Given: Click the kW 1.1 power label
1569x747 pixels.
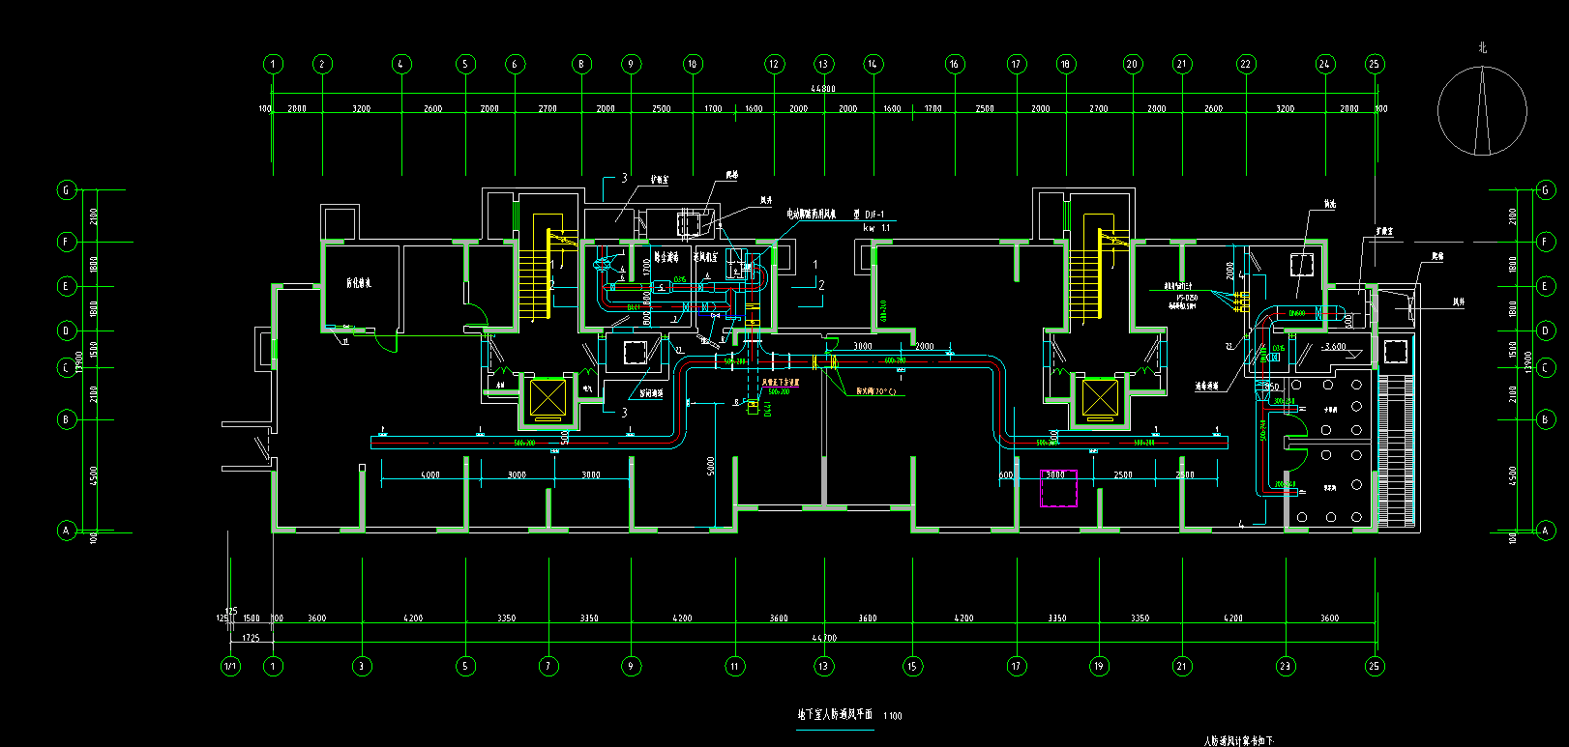Looking at the screenshot, I should point(877,228).
